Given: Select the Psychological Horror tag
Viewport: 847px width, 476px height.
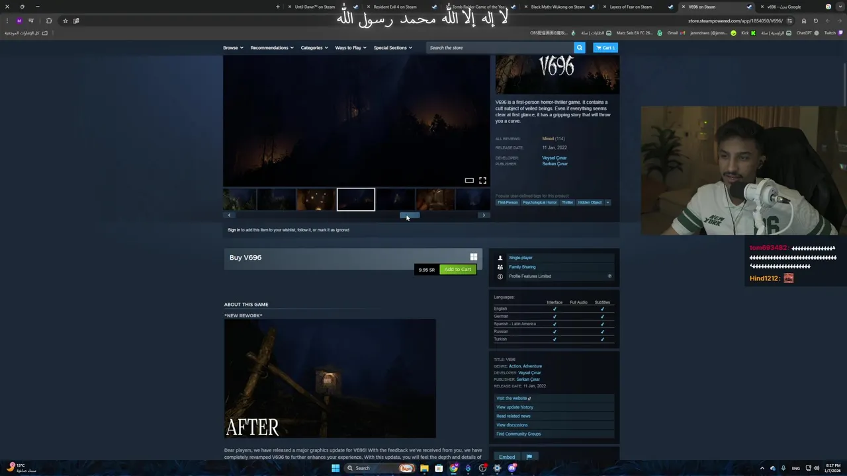Looking at the screenshot, I should (540, 202).
